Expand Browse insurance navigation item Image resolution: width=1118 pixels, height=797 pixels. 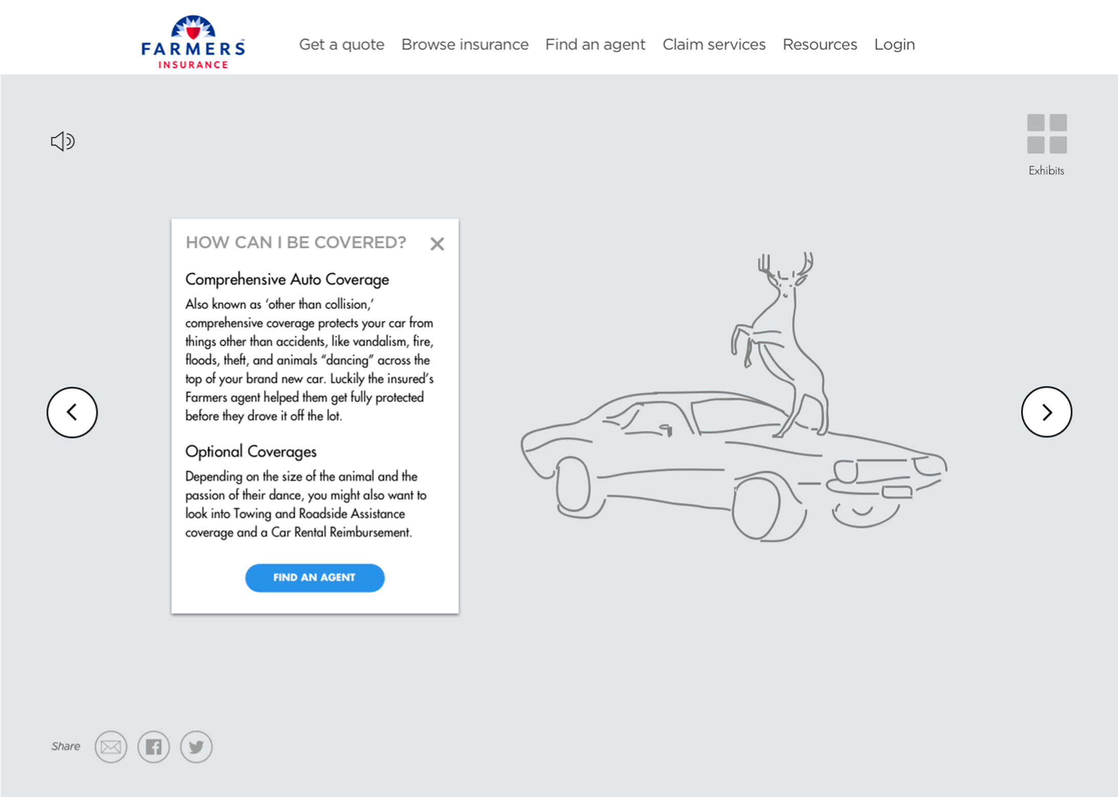click(x=464, y=44)
